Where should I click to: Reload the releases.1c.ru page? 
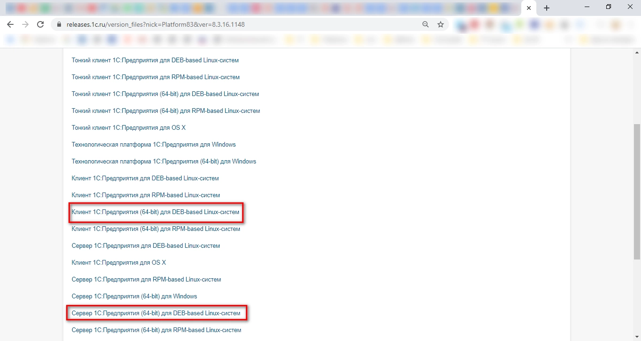40,24
